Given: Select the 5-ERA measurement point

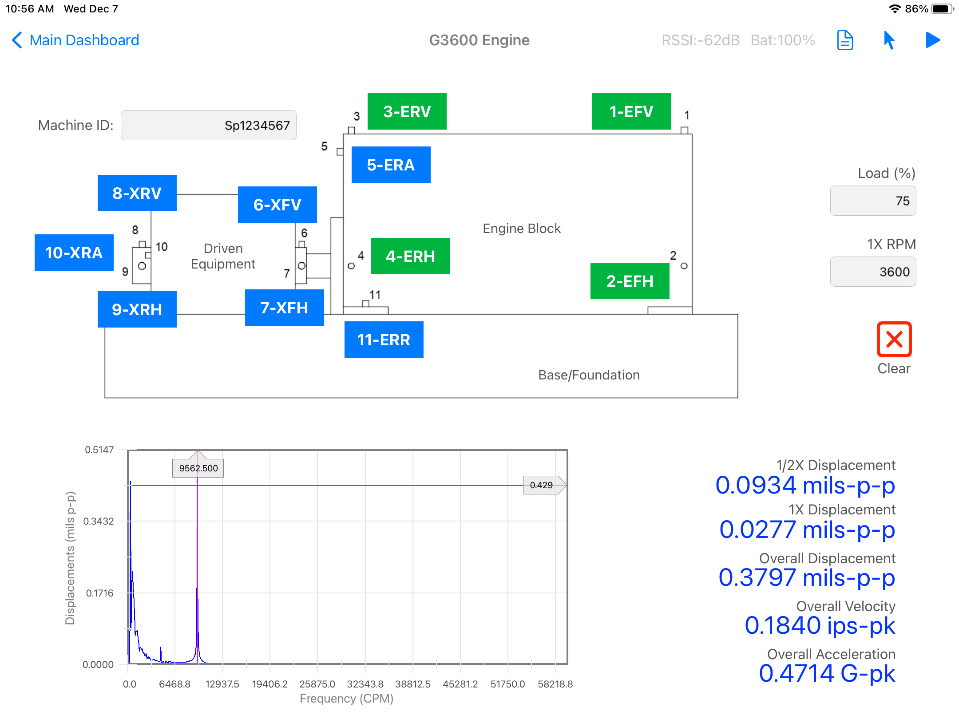Looking at the screenshot, I should 391,165.
